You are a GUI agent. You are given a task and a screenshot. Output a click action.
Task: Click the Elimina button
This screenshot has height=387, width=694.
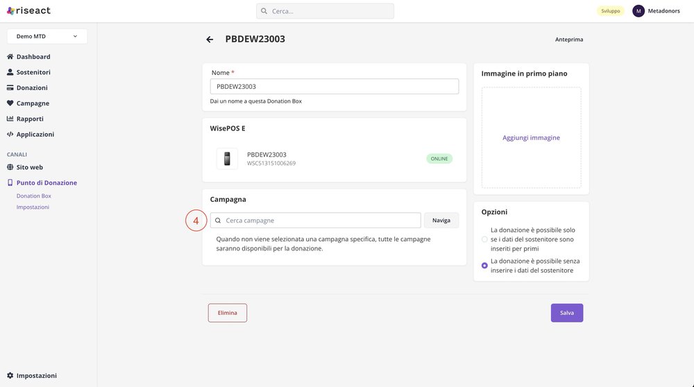pos(228,313)
